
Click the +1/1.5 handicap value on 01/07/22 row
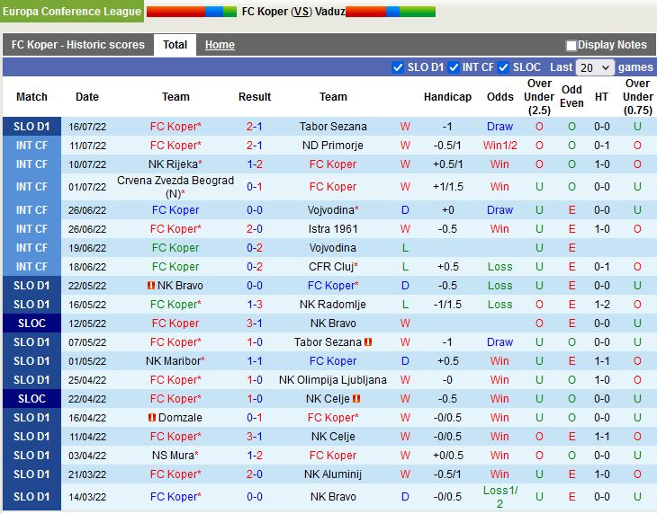[448, 187]
